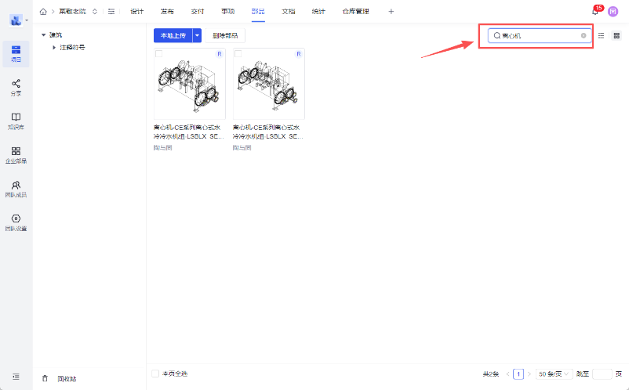Expand the 注释符号 tree node
Viewport: 629px width, 390px height.
pos(54,48)
